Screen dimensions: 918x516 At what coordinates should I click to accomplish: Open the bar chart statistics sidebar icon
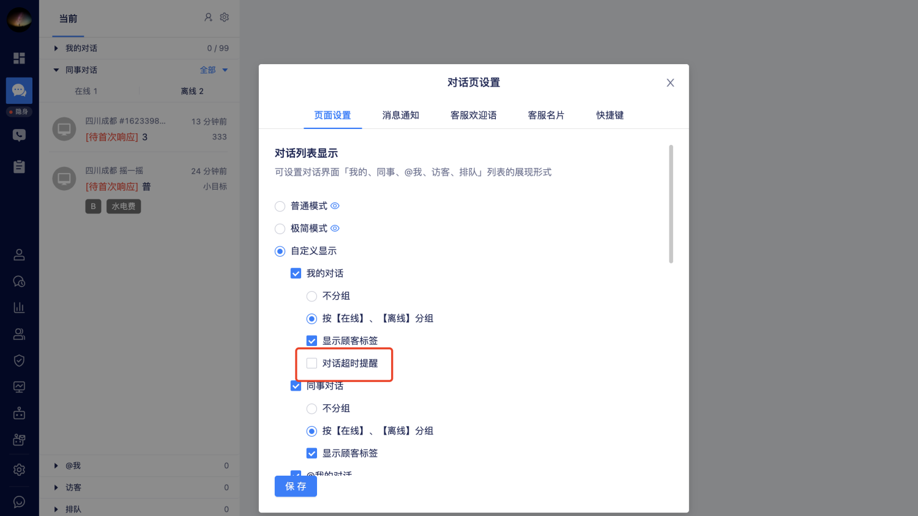tap(19, 308)
